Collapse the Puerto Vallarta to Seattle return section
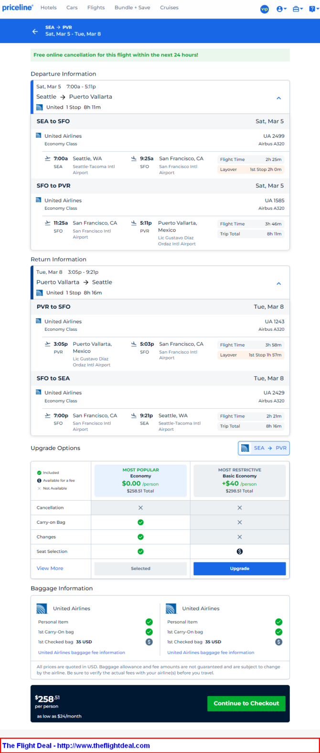The width and height of the screenshot is (320, 753). (x=279, y=283)
